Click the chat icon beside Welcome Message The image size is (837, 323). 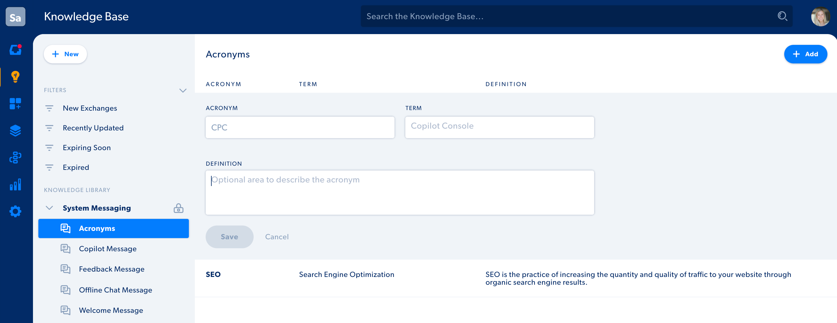coord(65,310)
